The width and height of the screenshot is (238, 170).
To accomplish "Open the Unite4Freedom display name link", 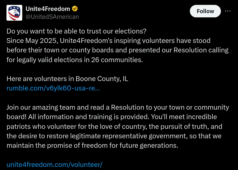I will (48, 9).
